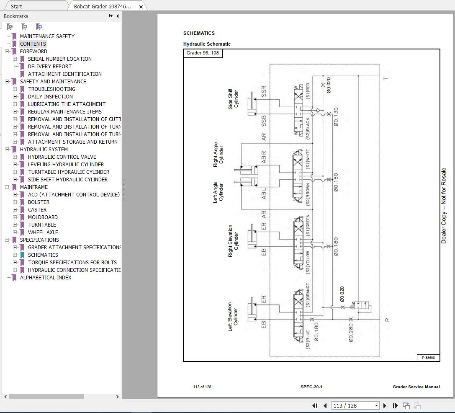
Task: Click the delete bookmark icon
Action: 10,27
